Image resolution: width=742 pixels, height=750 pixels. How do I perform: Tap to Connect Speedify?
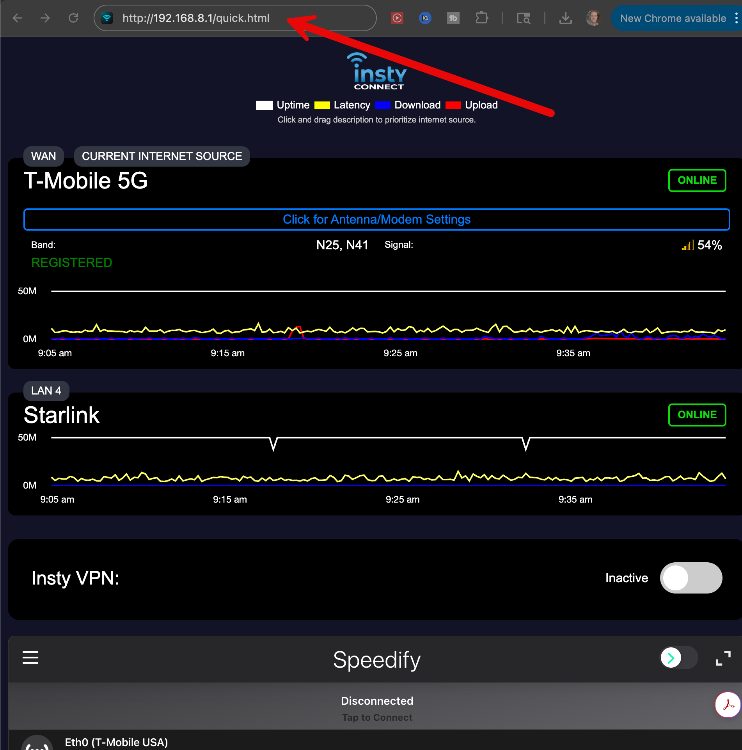pyautogui.click(x=377, y=717)
